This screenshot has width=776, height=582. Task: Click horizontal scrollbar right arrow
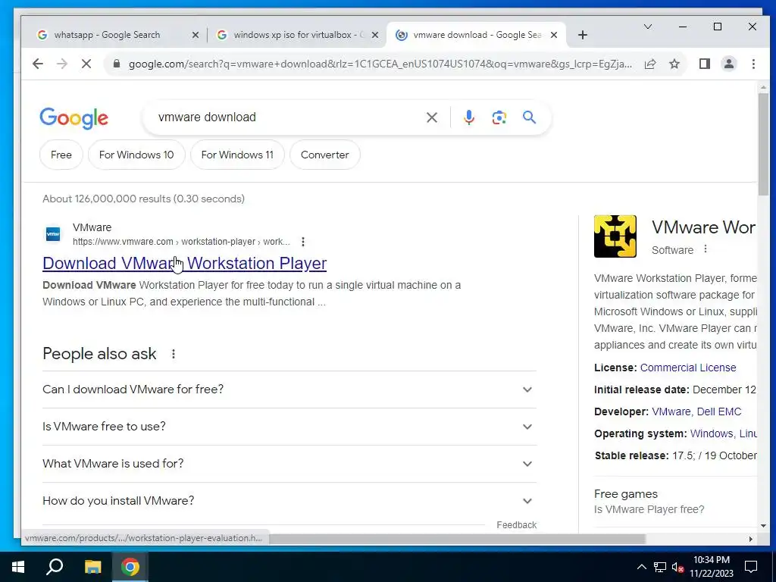pyautogui.click(x=750, y=539)
